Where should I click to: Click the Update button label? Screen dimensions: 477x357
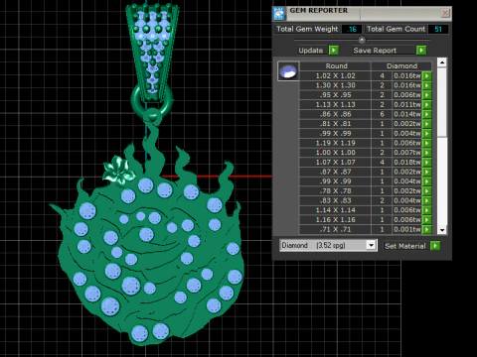[x=311, y=51]
